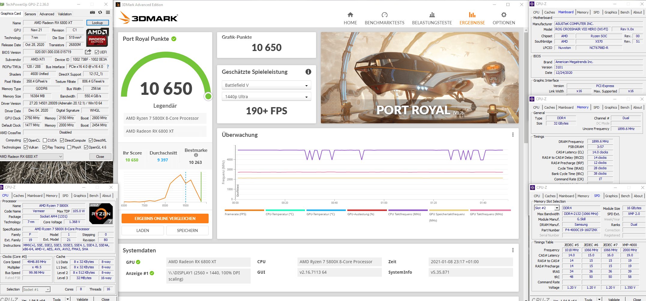Open the GPU-Z hamburger menu
This screenshot has width=646, height=301.
pyautogui.click(x=108, y=13)
